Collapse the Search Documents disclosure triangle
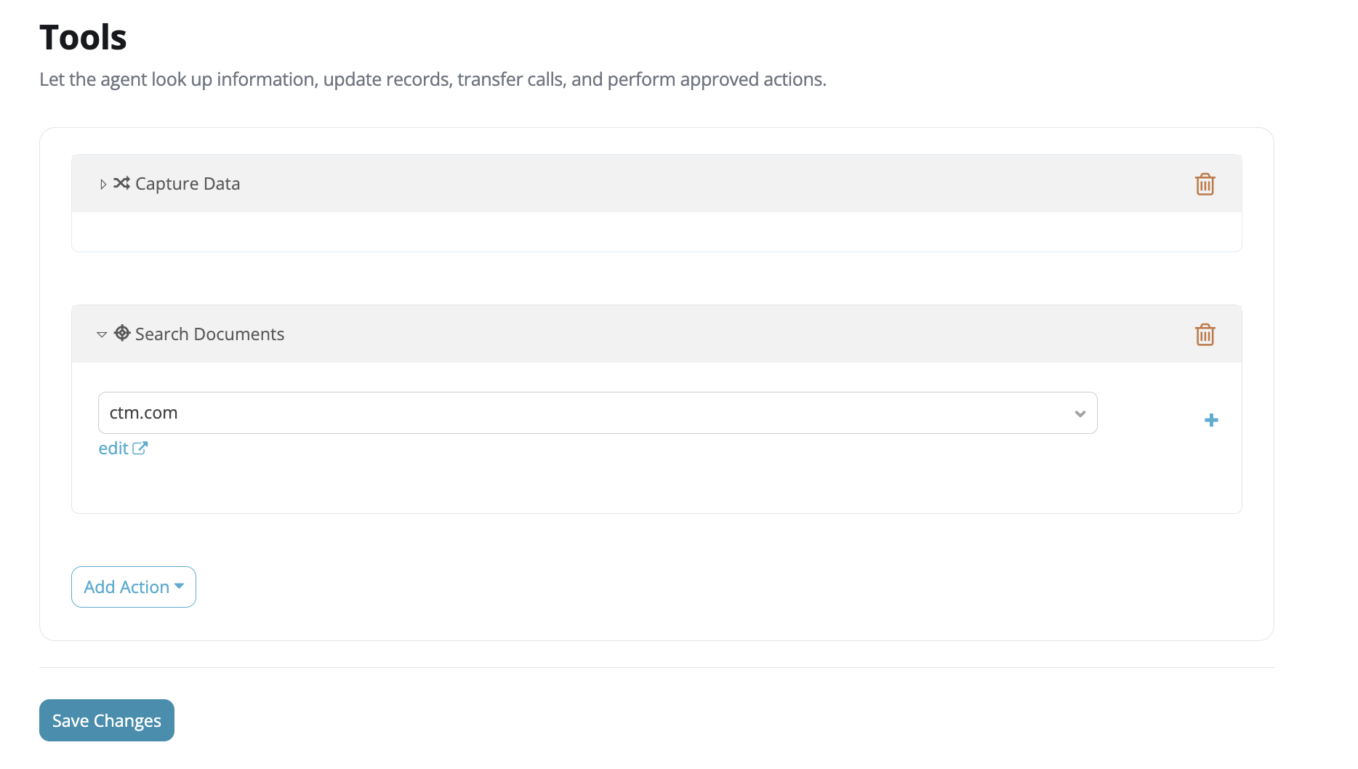 tap(102, 334)
